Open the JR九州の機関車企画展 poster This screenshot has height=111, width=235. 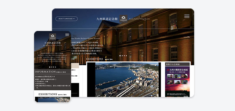click(177, 82)
